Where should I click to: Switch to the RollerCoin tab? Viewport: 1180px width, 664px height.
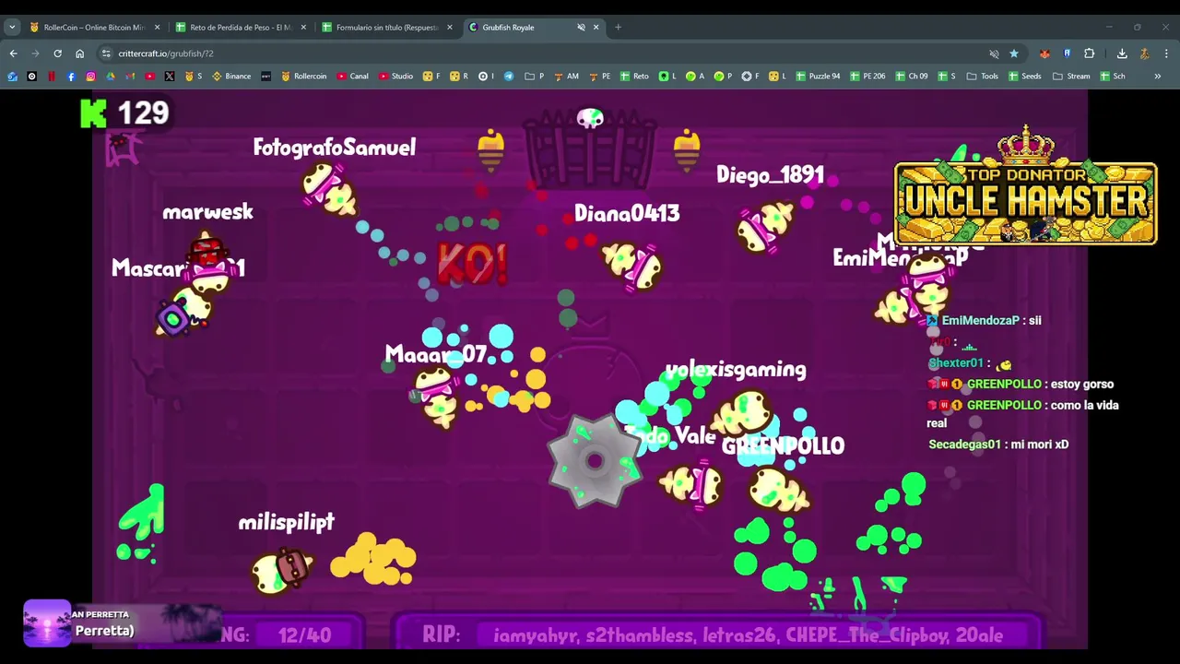click(x=94, y=27)
